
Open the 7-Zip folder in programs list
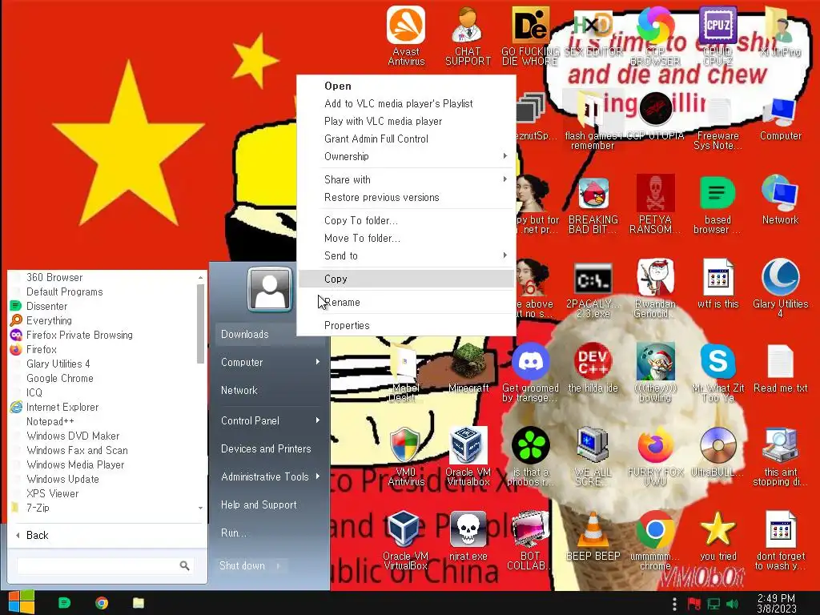pos(38,508)
